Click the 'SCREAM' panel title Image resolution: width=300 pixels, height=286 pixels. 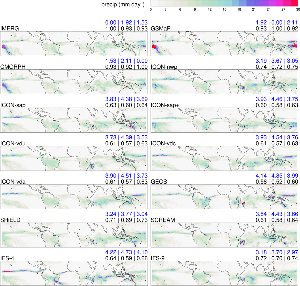pyautogui.click(x=163, y=220)
